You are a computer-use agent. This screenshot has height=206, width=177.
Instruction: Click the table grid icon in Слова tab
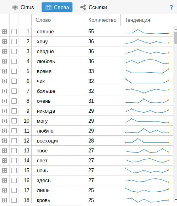point(48,7)
